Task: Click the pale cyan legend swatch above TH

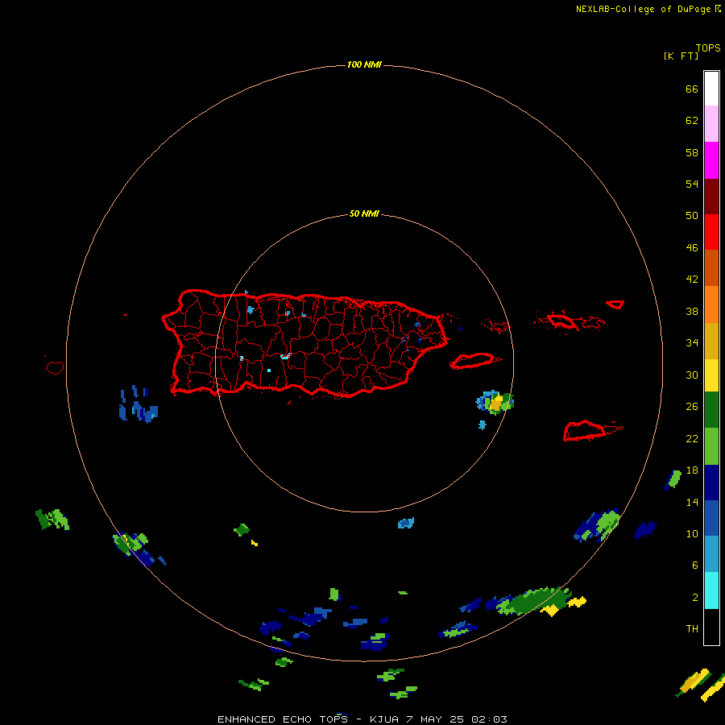Action: point(711,590)
